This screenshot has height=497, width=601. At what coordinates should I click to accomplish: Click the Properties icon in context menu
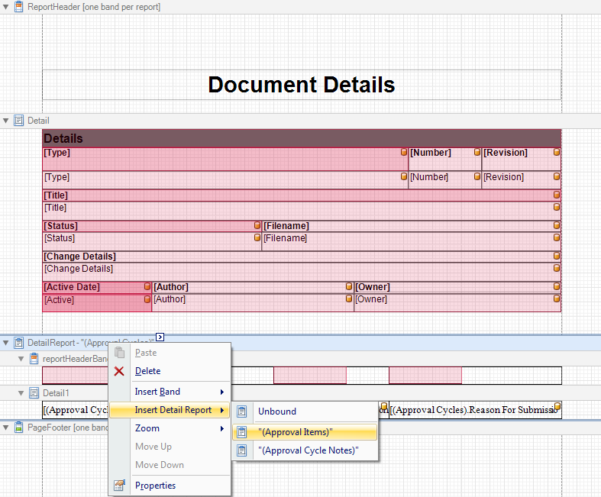click(120, 486)
